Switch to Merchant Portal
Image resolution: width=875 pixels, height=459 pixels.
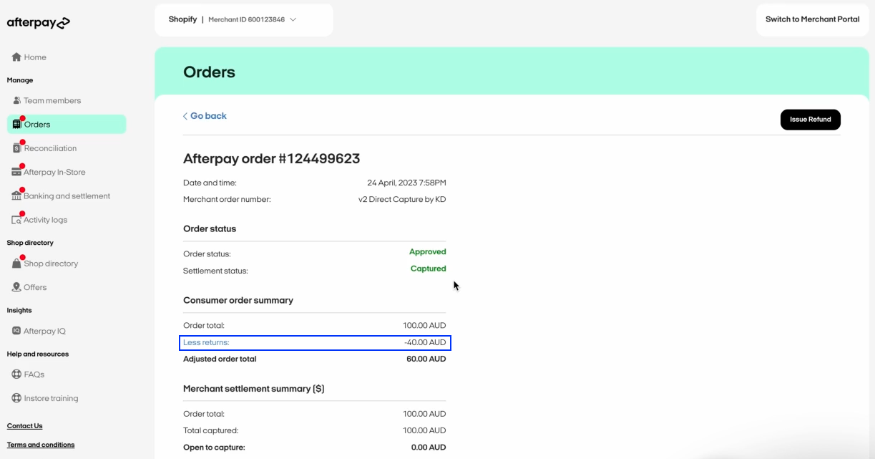(812, 19)
